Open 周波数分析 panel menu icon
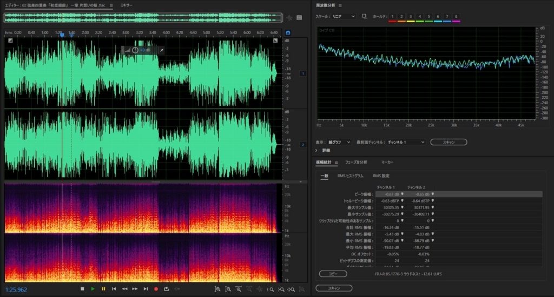Image resolution: width=554 pixels, height=297 pixels. click(340, 5)
